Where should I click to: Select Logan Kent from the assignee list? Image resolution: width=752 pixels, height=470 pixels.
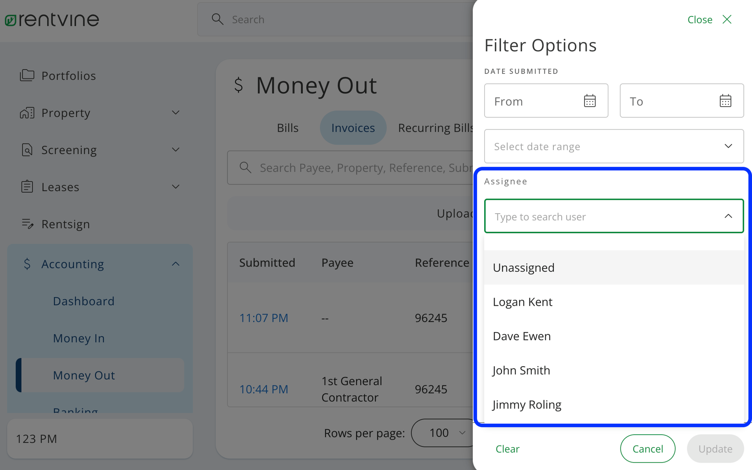pyautogui.click(x=522, y=301)
